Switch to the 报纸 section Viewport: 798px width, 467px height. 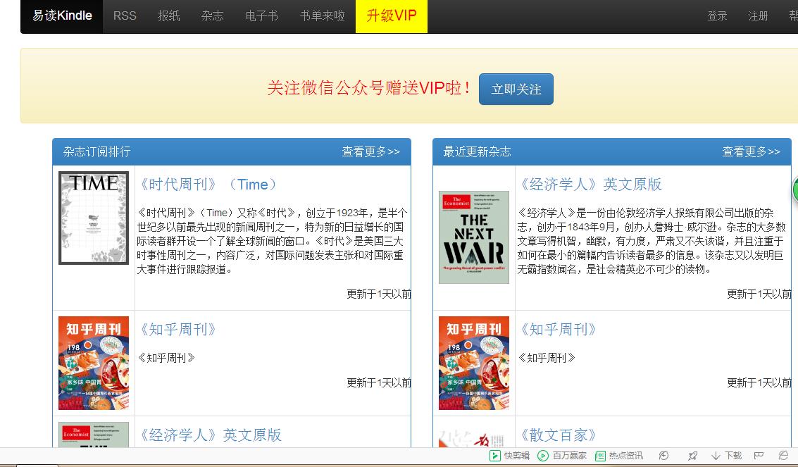(168, 15)
